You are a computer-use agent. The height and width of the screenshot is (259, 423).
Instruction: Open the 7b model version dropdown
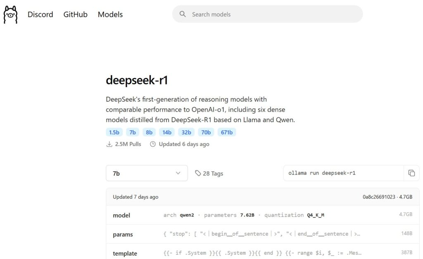147,173
